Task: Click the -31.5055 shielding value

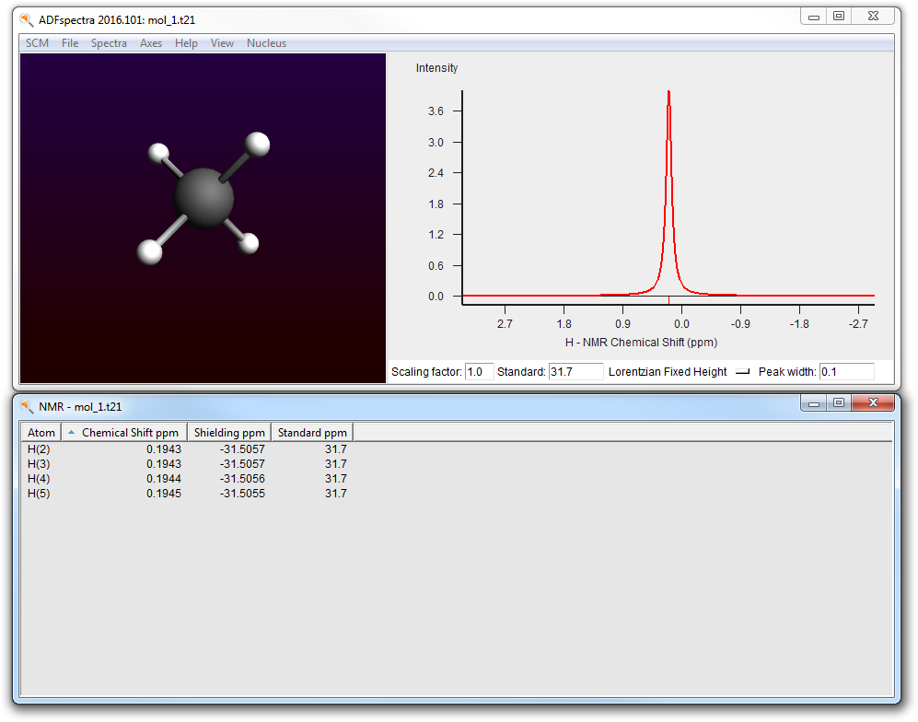Action: point(242,494)
